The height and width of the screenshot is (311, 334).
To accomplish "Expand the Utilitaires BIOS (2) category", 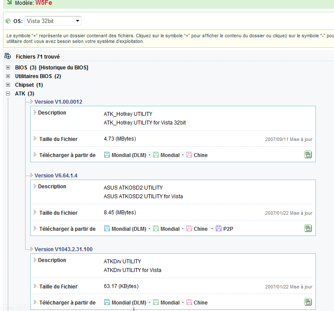I will [8, 76].
